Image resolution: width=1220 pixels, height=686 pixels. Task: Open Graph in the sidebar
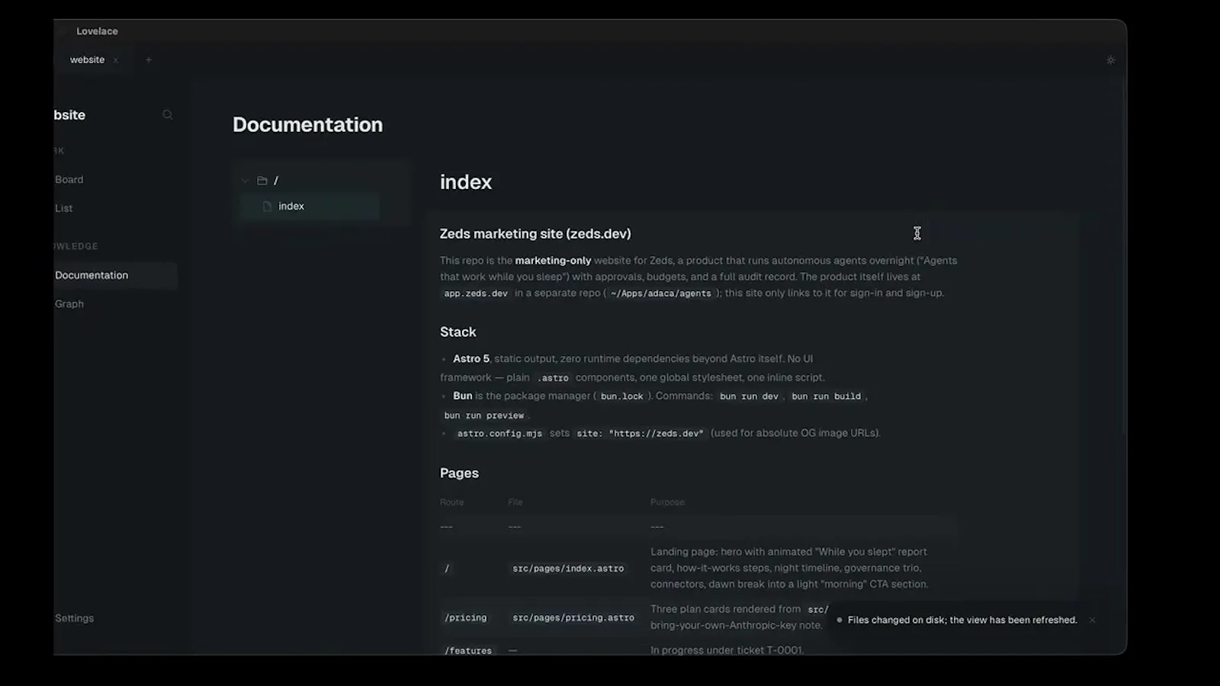(x=69, y=303)
